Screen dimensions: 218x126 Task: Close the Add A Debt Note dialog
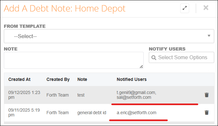pos(206,8)
